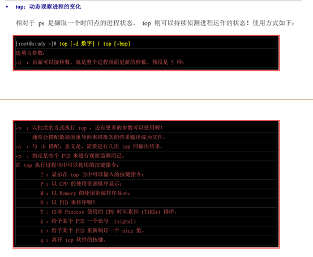Viewport: 313px width, 257px height.
Task: Click the line "在 top 执行过程当中可以使用的按键指令"
Action: [67, 165]
